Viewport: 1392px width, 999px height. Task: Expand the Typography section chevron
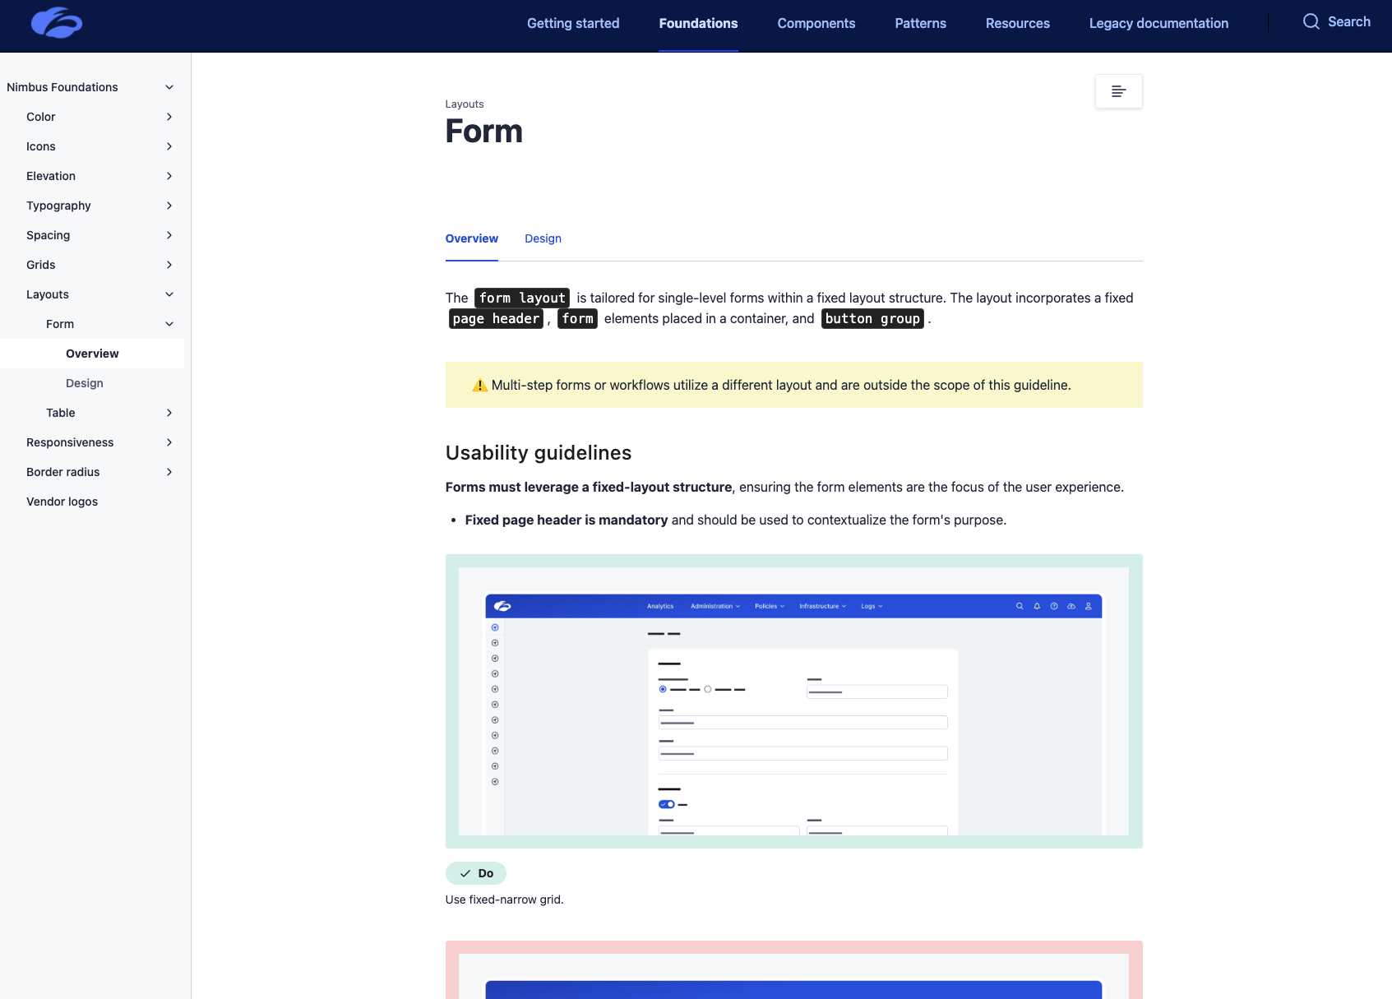click(169, 206)
